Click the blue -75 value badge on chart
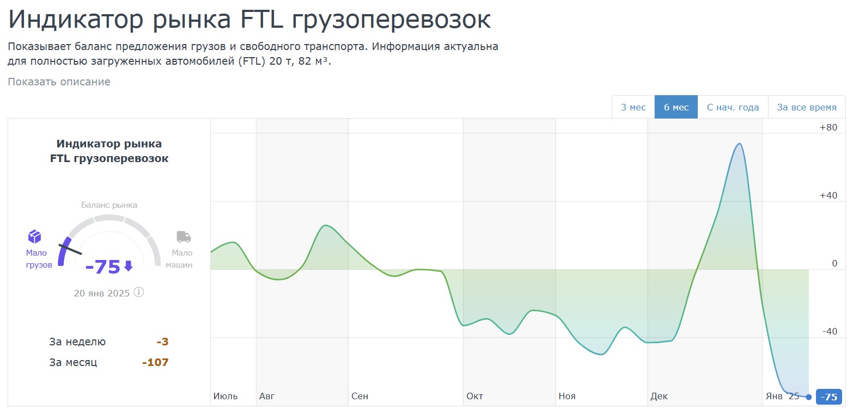Screen dimensions: 853x415 coord(829,397)
